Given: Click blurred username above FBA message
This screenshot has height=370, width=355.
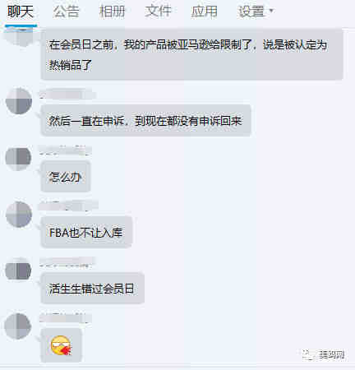Looking at the screenshot, I should coord(68,206).
